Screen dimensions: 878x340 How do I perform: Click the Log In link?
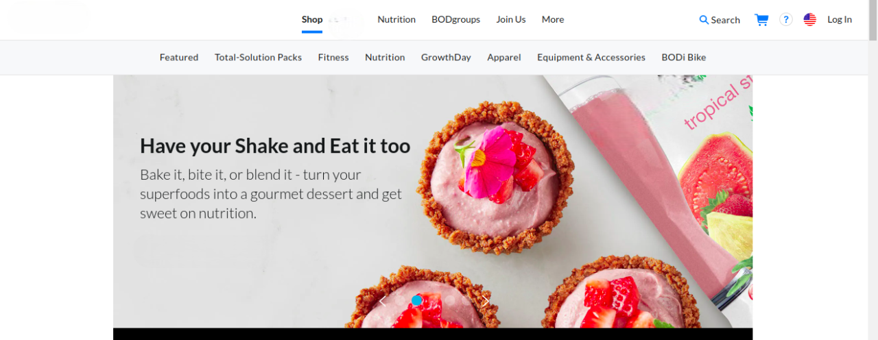[x=840, y=19]
